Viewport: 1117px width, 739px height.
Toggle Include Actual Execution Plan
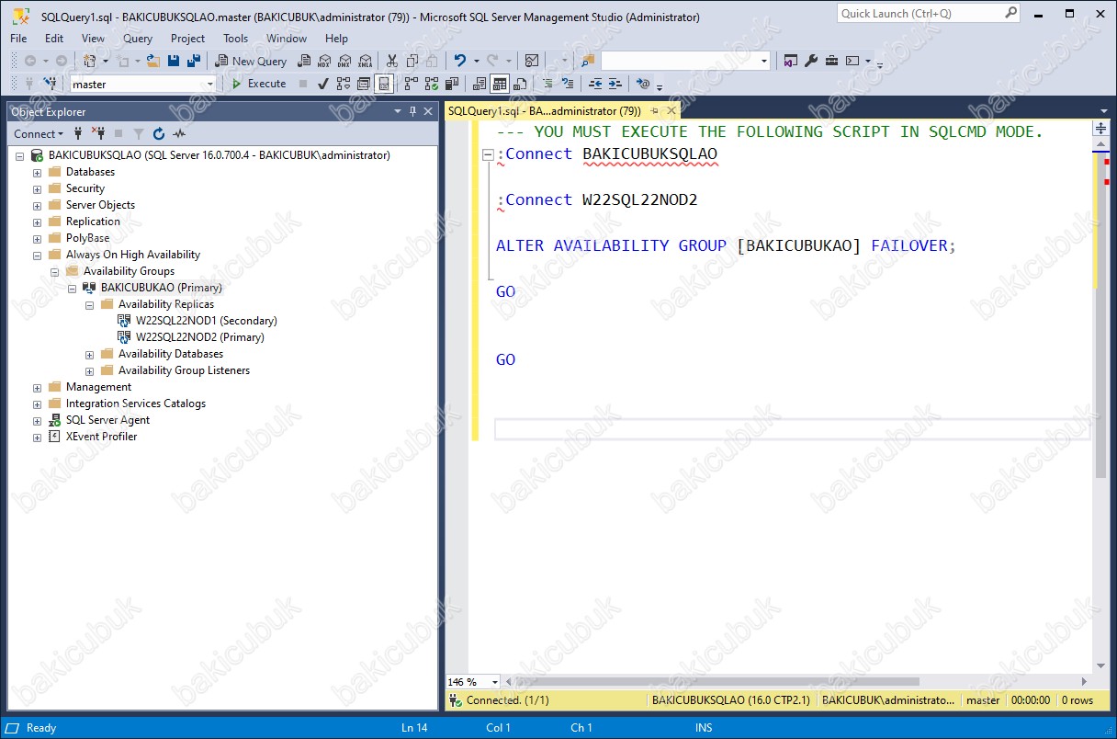coord(411,84)
